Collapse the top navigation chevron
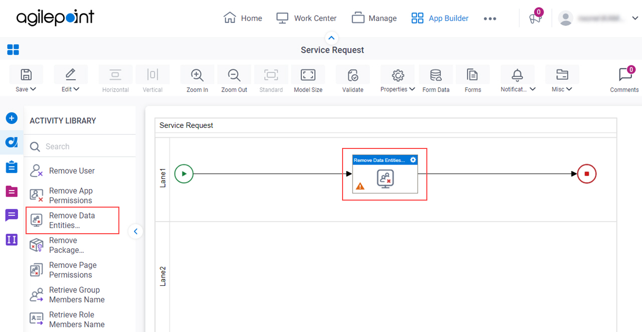Image resolution: width=642 pixels, height=332 pixels. point(332,38)
